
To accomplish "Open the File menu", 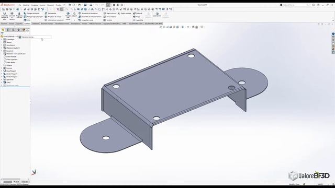I will click(x=20, y=5).
